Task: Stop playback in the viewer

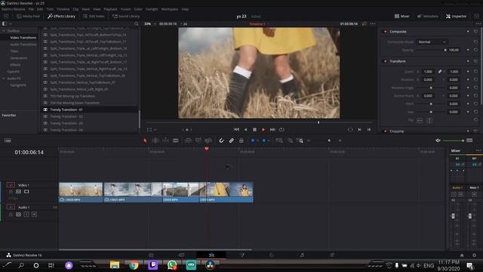Action: click(x=254, y=129)
